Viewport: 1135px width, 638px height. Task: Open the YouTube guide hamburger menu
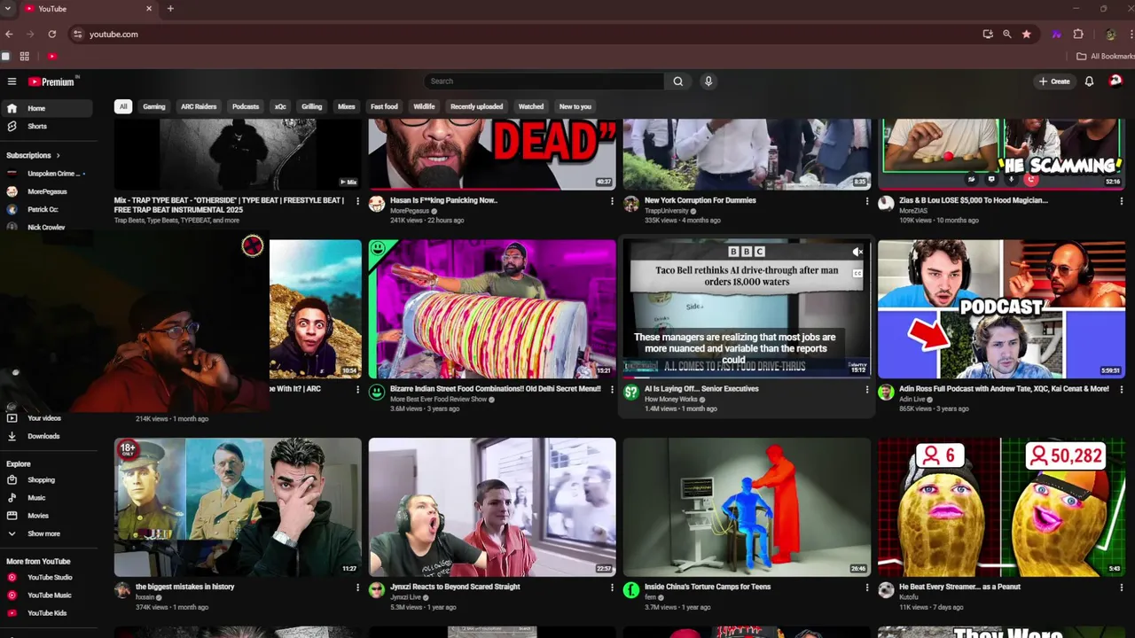point(12,82)
